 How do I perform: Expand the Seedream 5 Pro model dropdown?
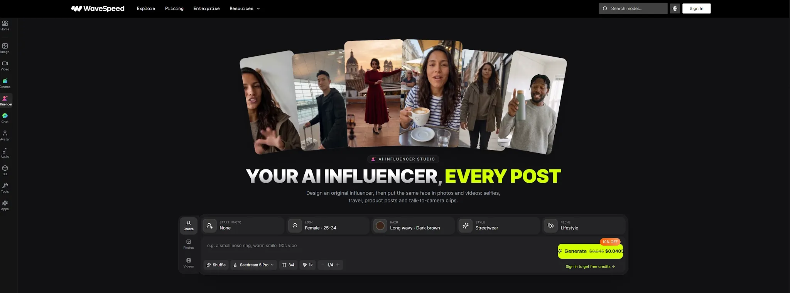coord(254,265)
